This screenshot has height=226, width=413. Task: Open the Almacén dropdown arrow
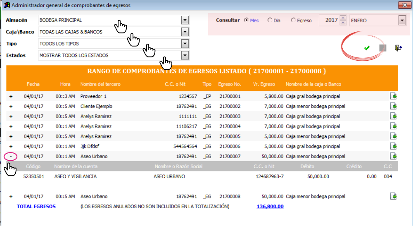pos(185,20)
